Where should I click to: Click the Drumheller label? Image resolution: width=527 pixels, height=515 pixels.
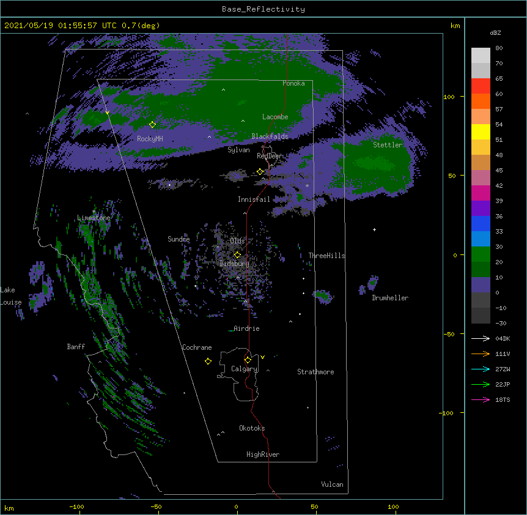tap(390, 298)
